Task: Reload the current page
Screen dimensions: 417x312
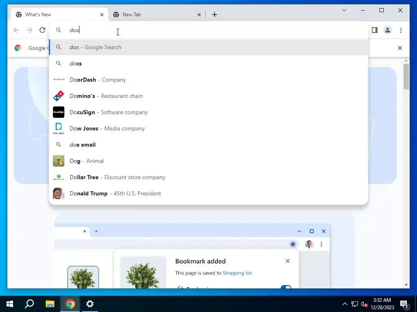Action: tap(42, 30)
